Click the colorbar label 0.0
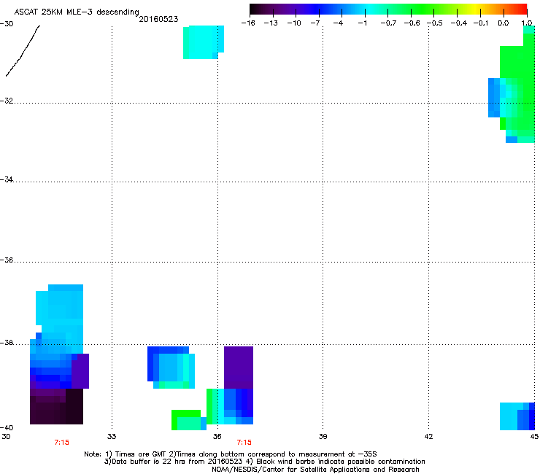This screenshot has height=474, width=540. [504, 23]
